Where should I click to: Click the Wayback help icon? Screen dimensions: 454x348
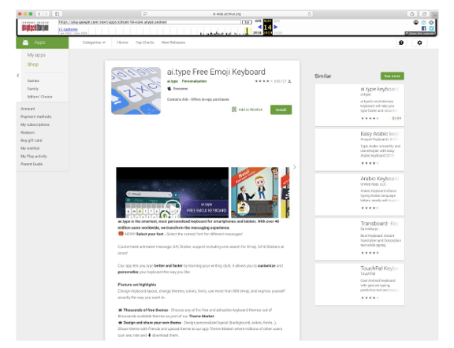(x=423, y=22)
